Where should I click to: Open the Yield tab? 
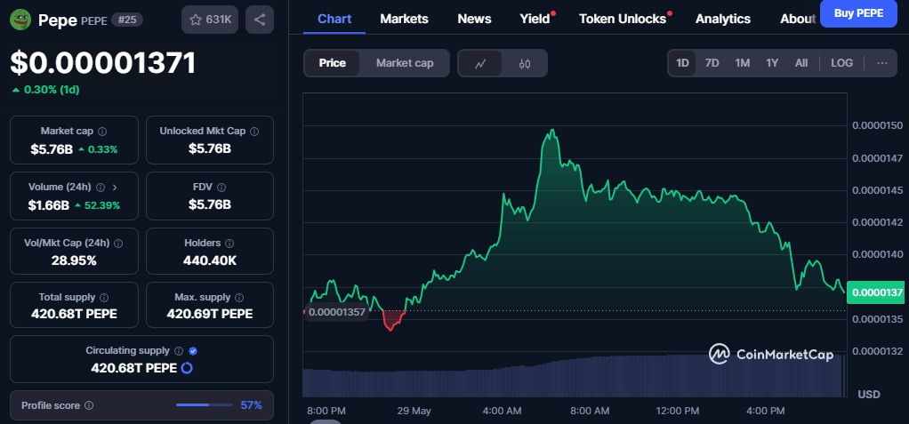pos(535,20)
